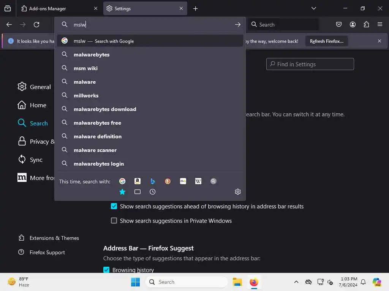Open the weather widget showing 89°F Haze
Image resolution: width=389 pixels, height=291 pixels.
(x=18, y=282)
